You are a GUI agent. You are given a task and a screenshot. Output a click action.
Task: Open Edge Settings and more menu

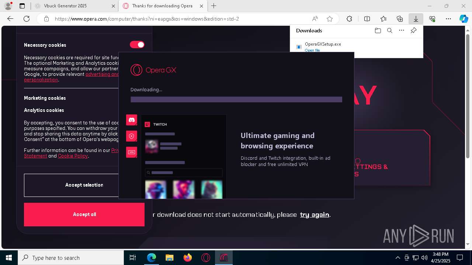(x=448, y=19)
